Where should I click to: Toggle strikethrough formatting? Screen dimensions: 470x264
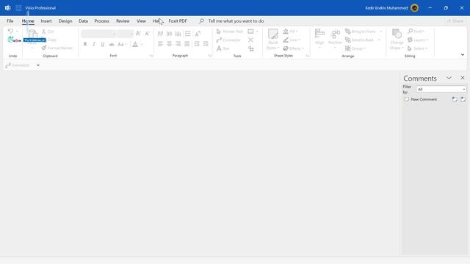pyautogui.click(x=112, y=44)
